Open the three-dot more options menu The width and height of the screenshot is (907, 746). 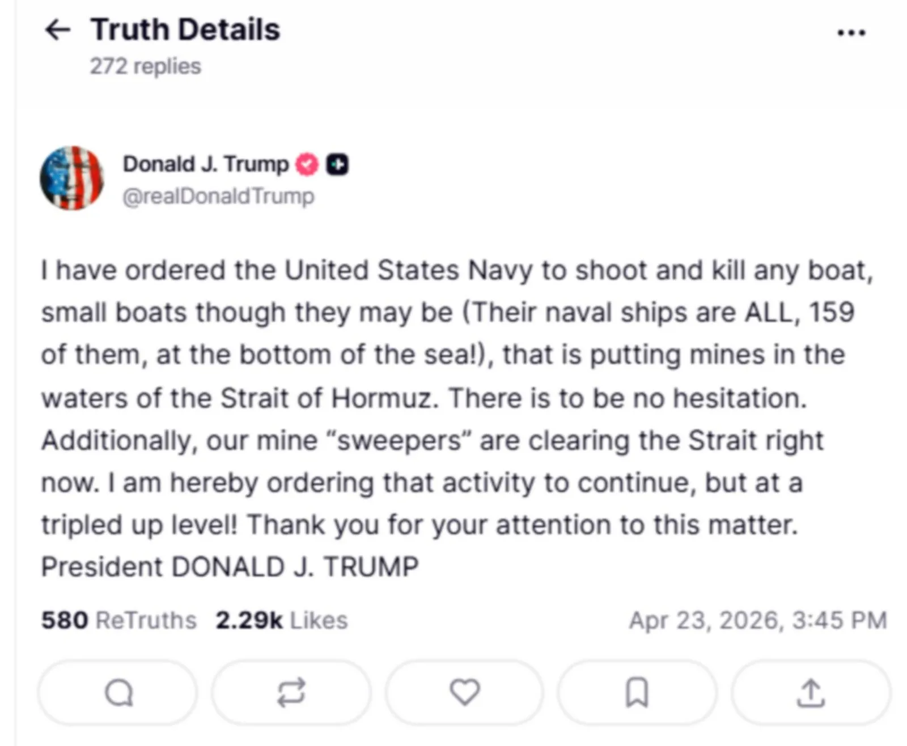click(x=851, y=33)
